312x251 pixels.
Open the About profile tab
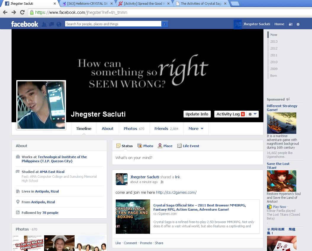pos(107,128)
